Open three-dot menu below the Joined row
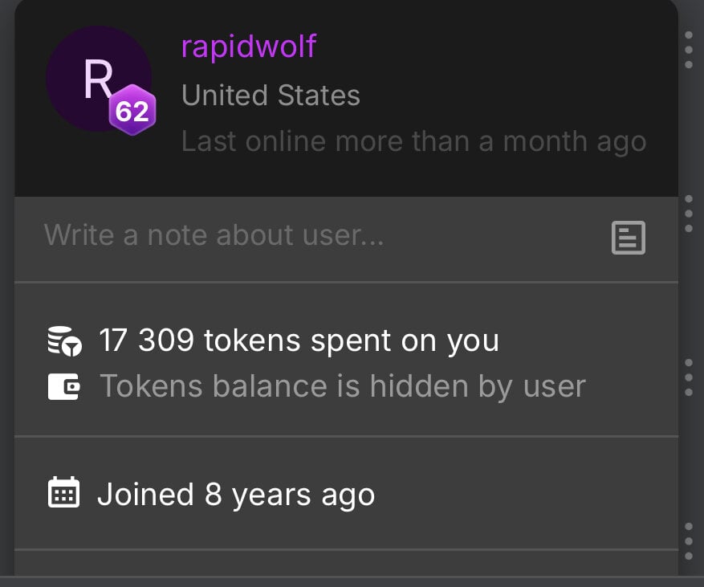Viewport: 704px width, 587px height. [x=689, y=541]
